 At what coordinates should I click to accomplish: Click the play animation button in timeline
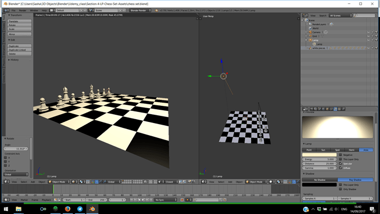(x=143, y=200)
